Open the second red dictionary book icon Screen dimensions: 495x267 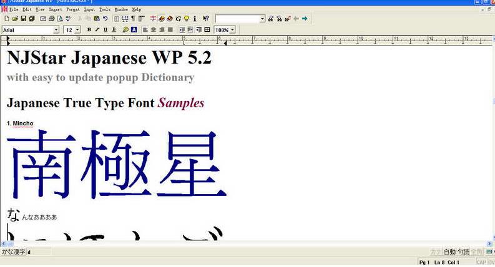170,19
